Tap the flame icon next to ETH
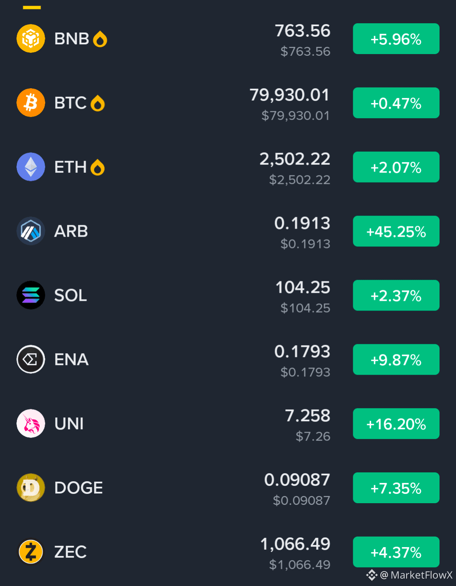Screen dimensions: 456x586 pyautogui.click(x=98, y=168)
